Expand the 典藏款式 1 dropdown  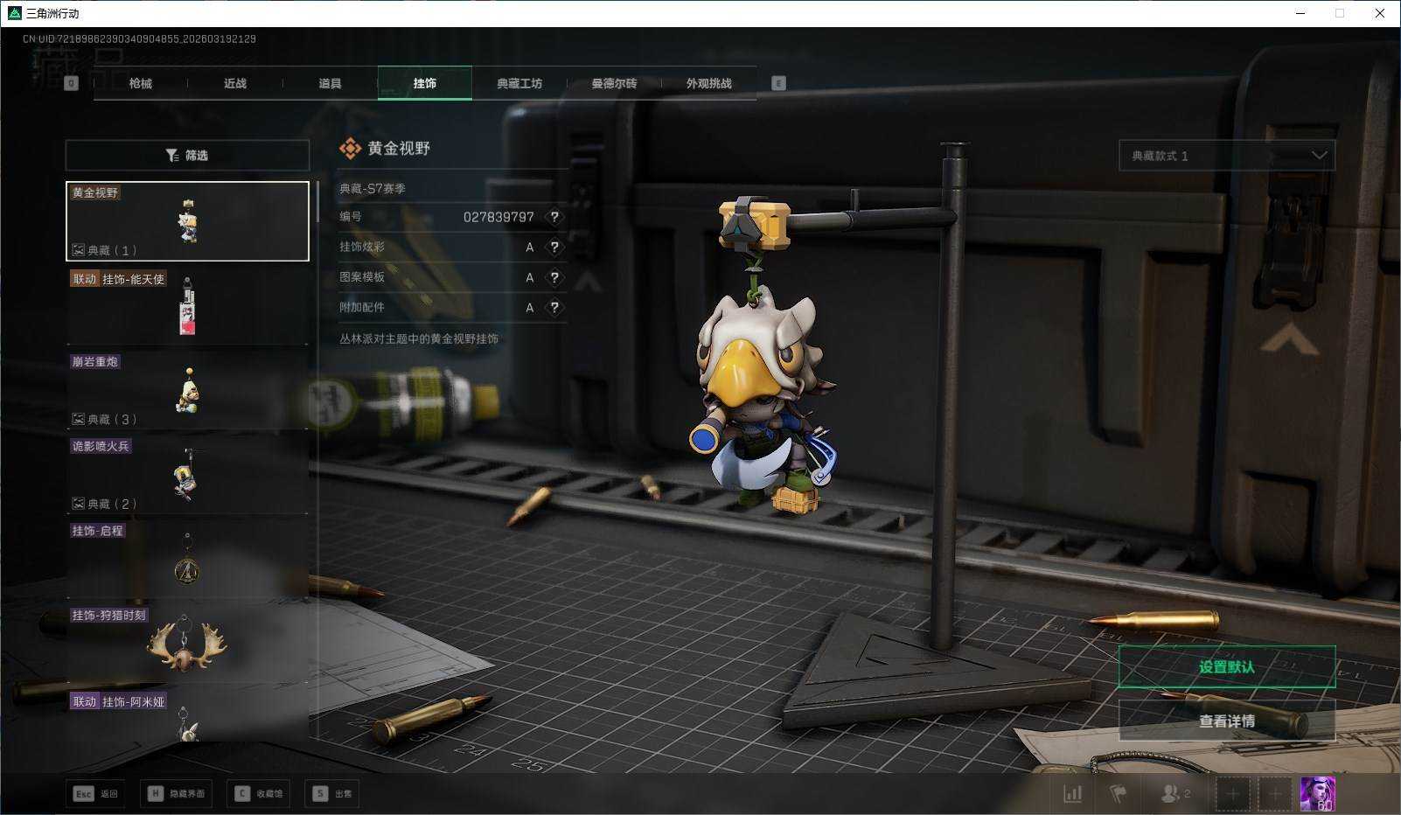1226,156
